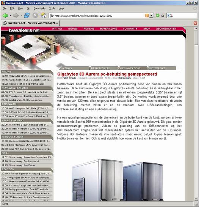The width and height of the screenshot is (199, 207).
Task: Open the Back button history dropdown arrow
Action: 11,16
